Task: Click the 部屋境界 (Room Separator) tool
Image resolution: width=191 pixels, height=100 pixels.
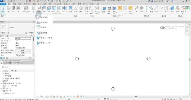Action: (x=109, y=10)
